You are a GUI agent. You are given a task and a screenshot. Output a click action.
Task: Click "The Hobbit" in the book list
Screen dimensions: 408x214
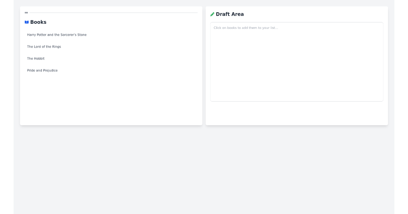36,58
